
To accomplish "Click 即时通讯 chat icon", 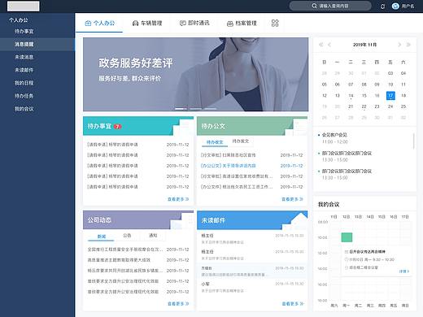I will tap(183, 24).
